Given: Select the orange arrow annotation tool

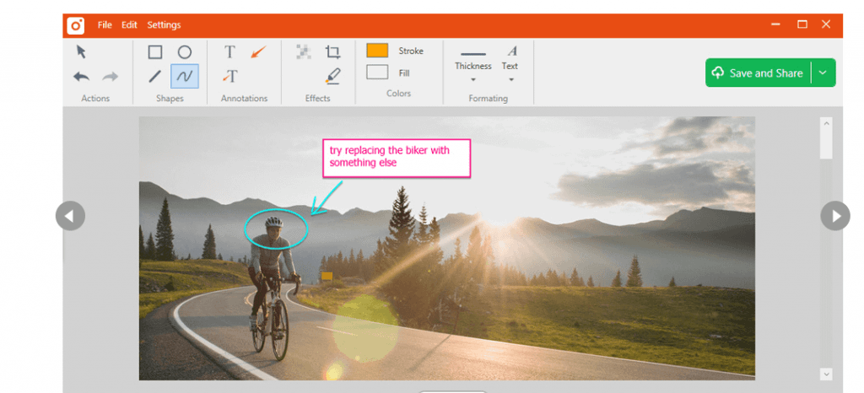Looking at the screenshot, I should (x=258, y=52).
